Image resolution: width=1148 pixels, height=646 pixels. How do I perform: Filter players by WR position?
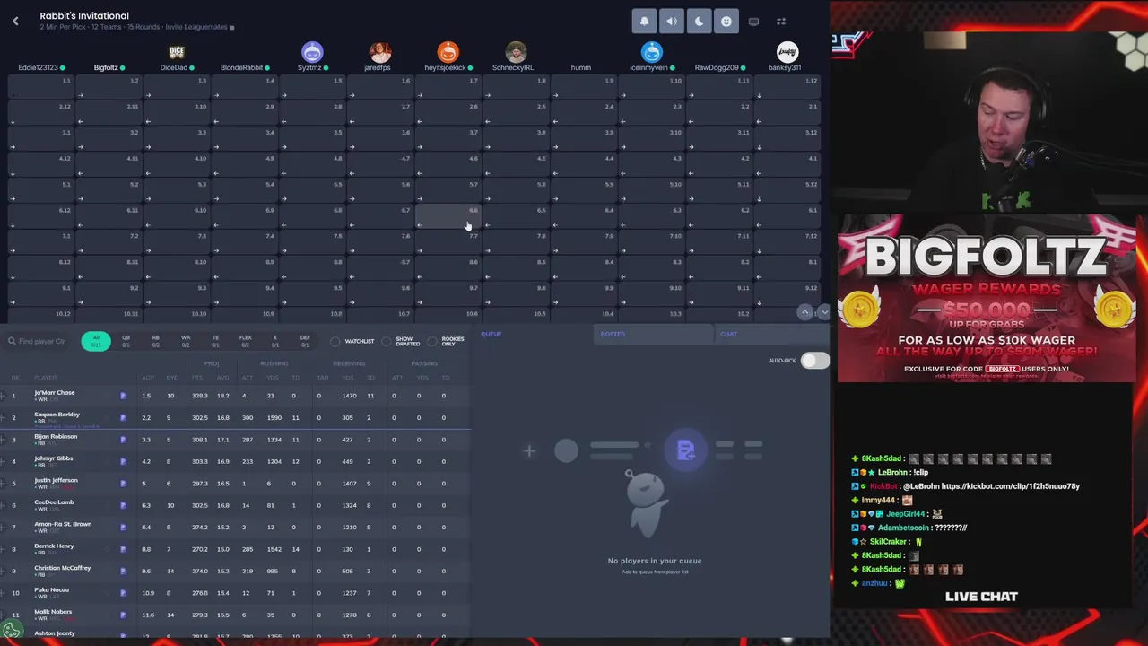tap(186, 341)
